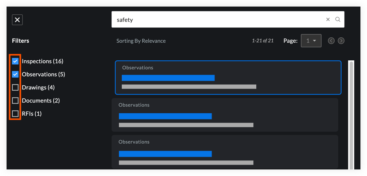Open the blue title link in first result

pos(168,78)
